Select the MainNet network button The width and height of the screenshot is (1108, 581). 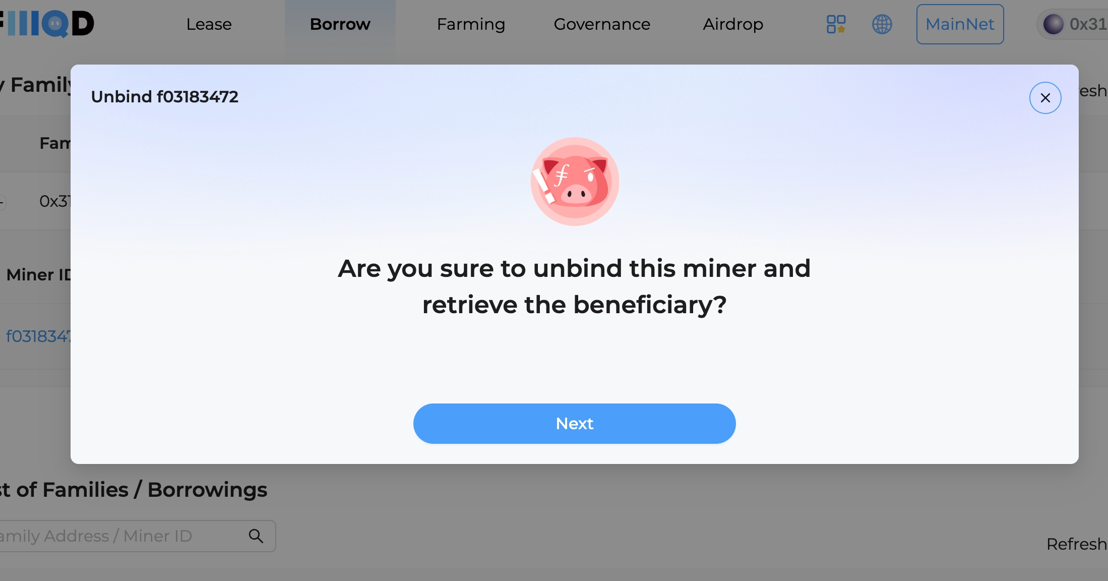coord(960,24)
